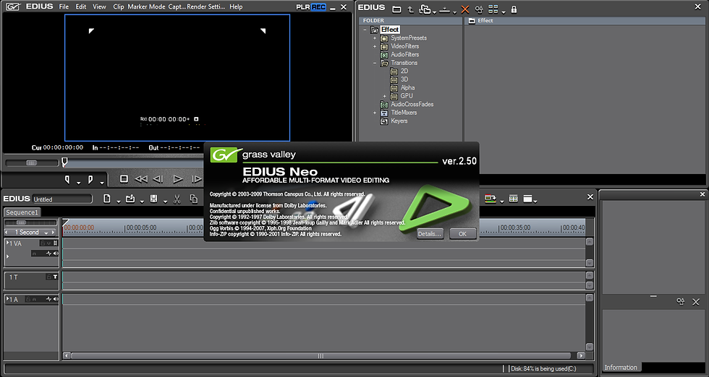Viewport: 709px width, 377px height.
Task: Click the Set In point marker icon
Action: pos(67,179)
